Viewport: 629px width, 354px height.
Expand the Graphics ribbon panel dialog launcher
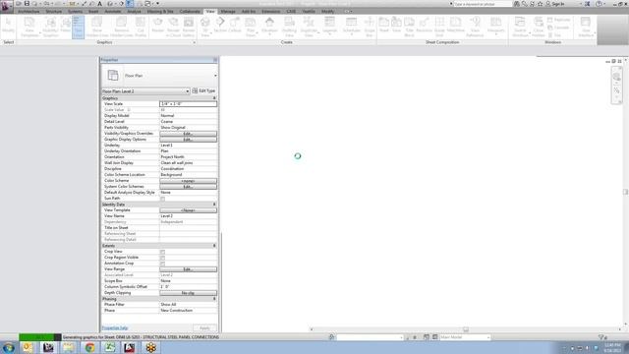[195, 42]
